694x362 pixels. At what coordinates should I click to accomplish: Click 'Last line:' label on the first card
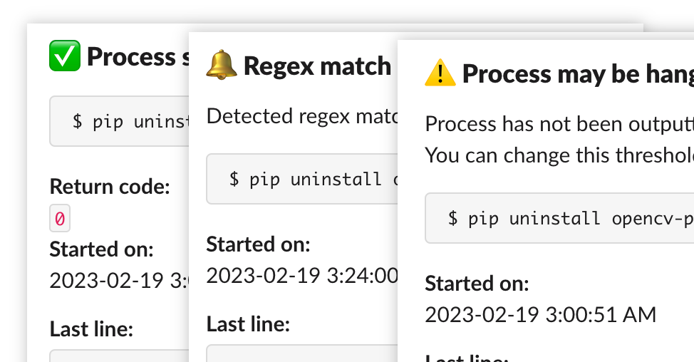91,329
